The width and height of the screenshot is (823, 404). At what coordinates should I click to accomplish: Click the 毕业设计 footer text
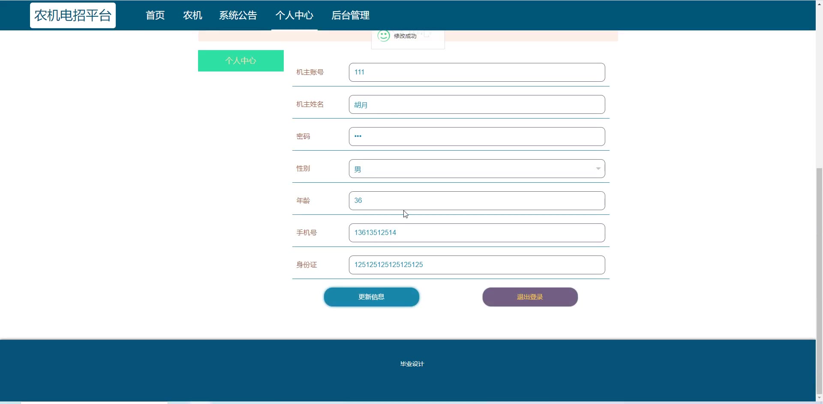(412, 364)
